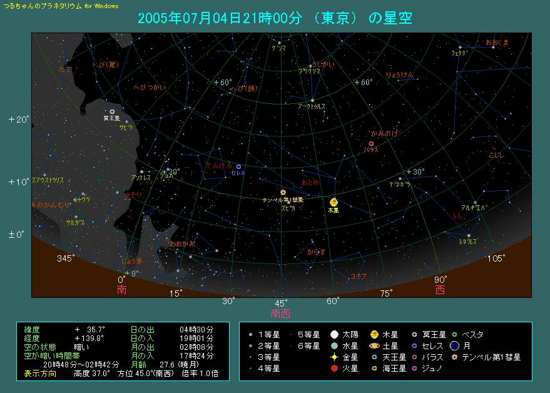Click the Arcturus (アークトゥルス) star
Image resolution: width=550 pixels, height=393 pixels.
312,100
